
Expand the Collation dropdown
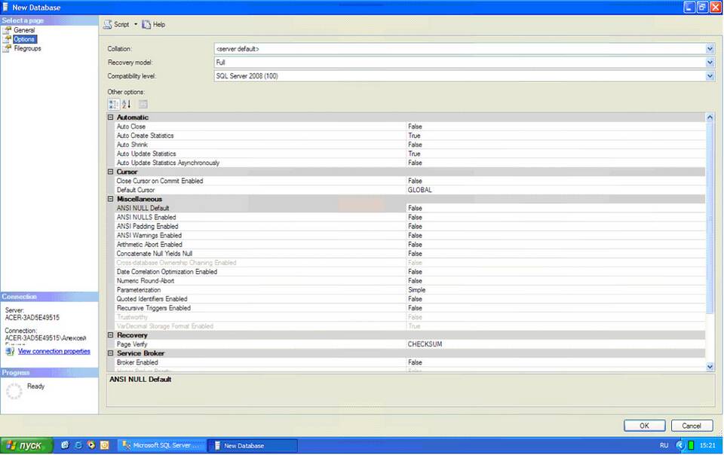tap(710, 49)
